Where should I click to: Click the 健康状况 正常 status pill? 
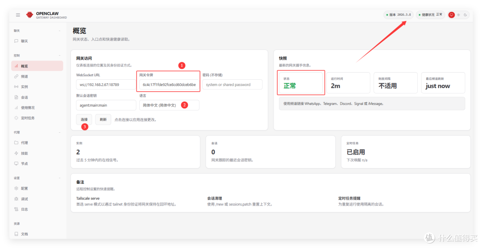click(x=430, y=15)
